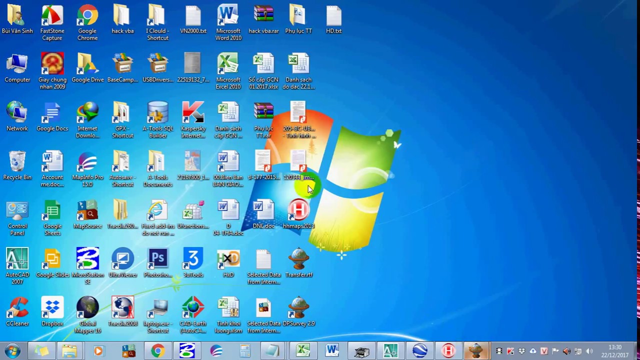Launch the MapSource desktop shortcut

87,214
